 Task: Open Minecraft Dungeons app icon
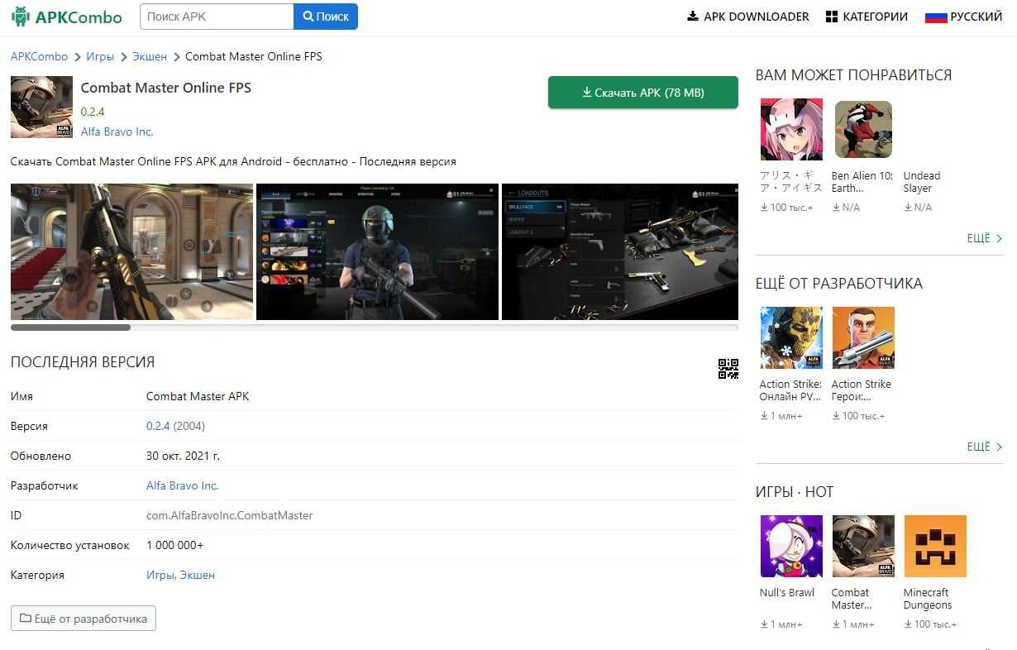935,546
